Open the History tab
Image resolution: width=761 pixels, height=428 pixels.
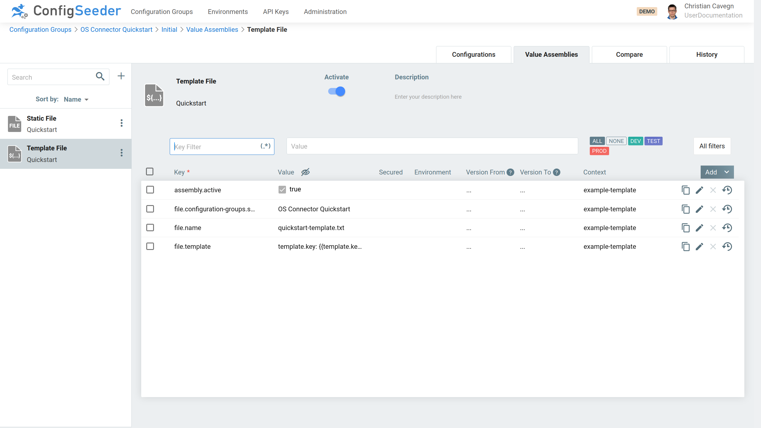tap(707, 54)
